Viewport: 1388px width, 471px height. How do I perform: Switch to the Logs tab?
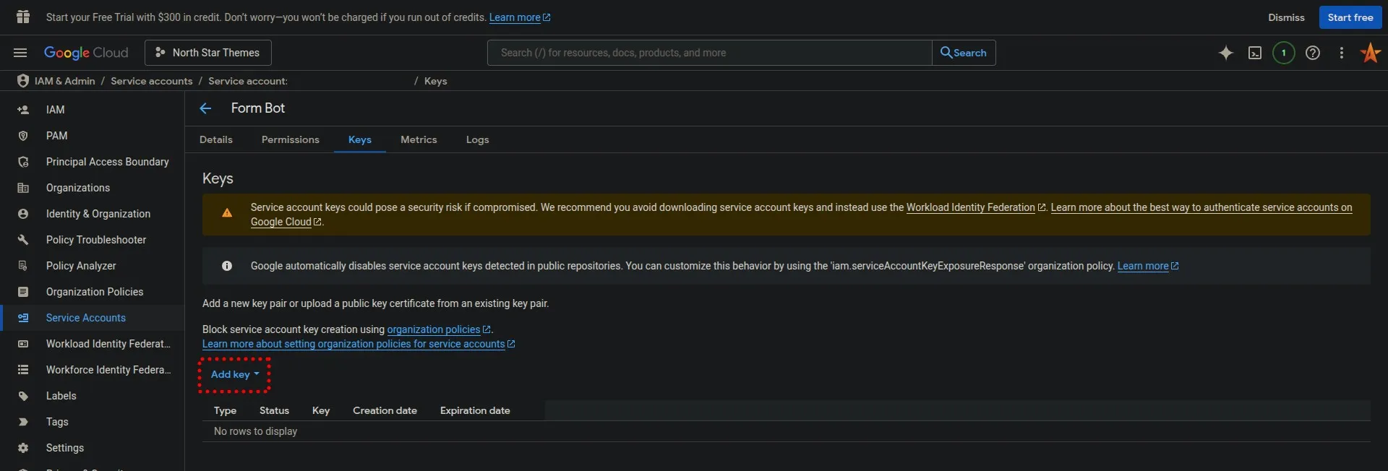tap(478, 139)
